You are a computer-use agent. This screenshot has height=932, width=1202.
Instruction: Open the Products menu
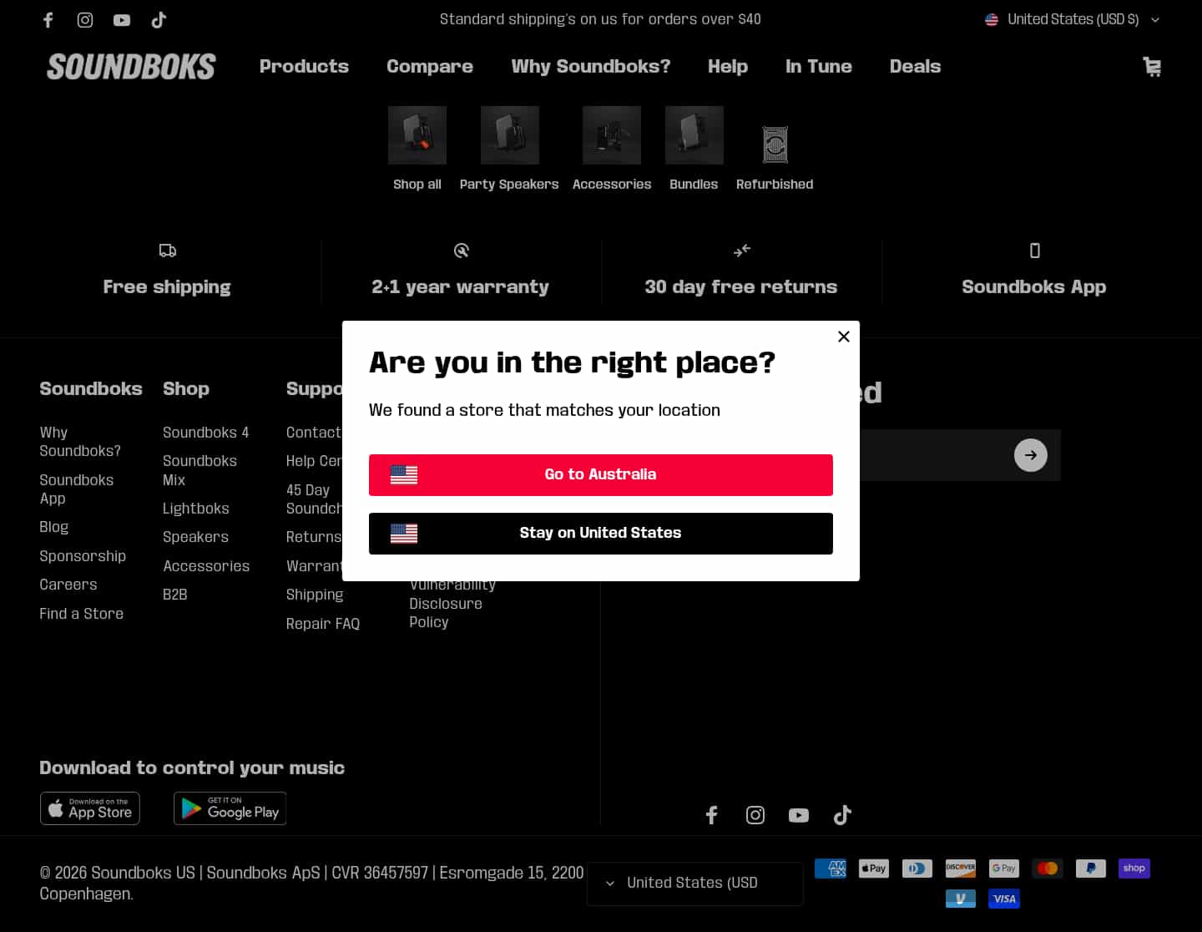pyautogui.click(x=304, y=67)
